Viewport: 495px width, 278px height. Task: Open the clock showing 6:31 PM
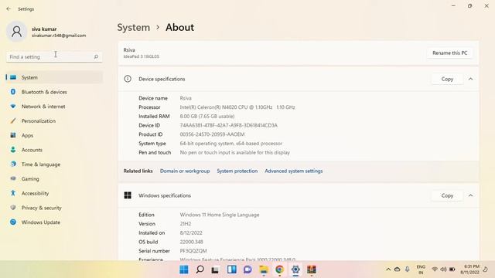coord(469,270)
